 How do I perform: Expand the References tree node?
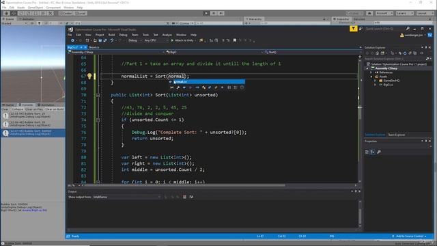pyautogui.click(x=371, y=72)
